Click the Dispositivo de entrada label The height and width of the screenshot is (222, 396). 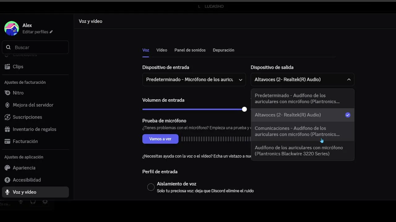[166, 67]
